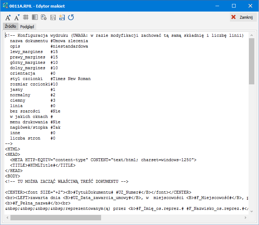259x225 pixels.
Task: Click the gray gradient shading icon
Action: tap(35, 17)
